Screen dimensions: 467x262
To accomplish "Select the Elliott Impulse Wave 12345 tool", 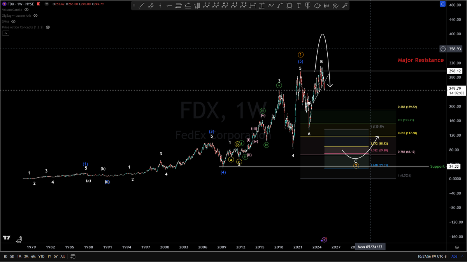I will tap(206, 5).
